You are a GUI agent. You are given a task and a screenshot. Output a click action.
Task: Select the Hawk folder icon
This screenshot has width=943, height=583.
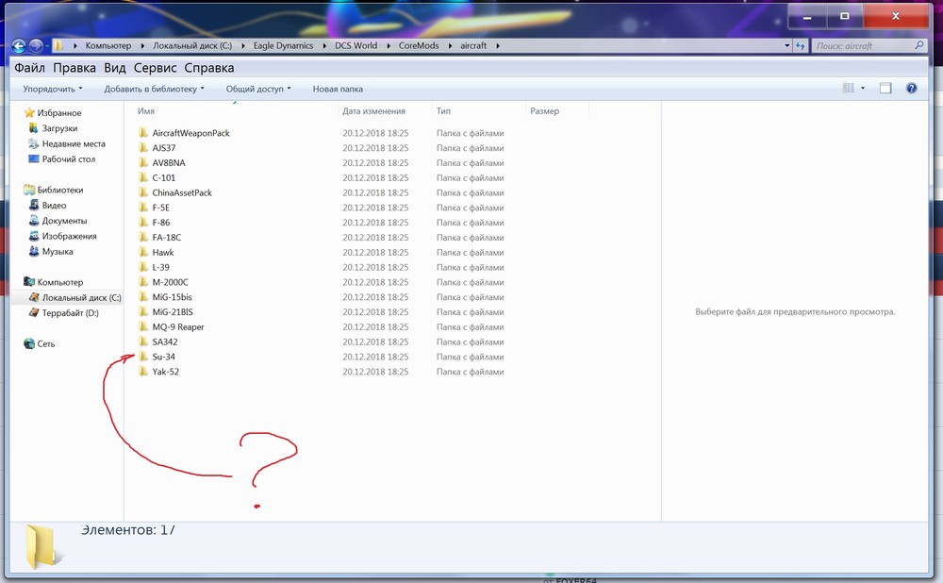pyautogui.click(x=143, y=252)
